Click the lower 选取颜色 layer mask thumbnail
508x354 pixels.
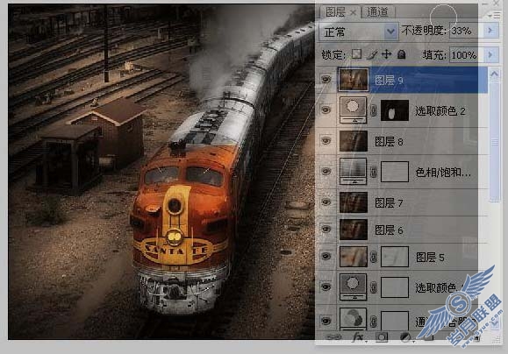coord(395,287)
